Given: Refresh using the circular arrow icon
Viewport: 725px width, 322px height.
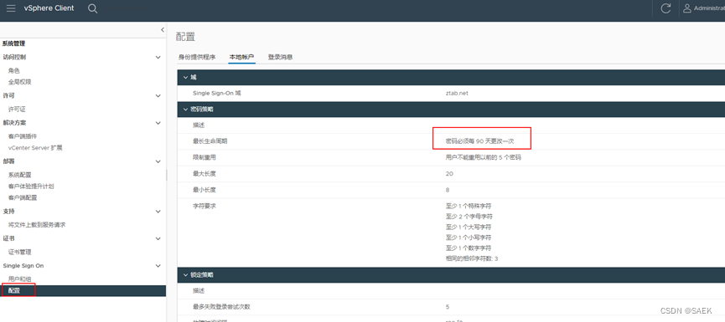Looking at the screenshot, I should point(665,8).
